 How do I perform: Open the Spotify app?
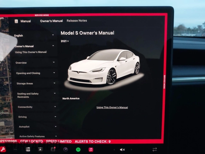[x=78, y=149]
